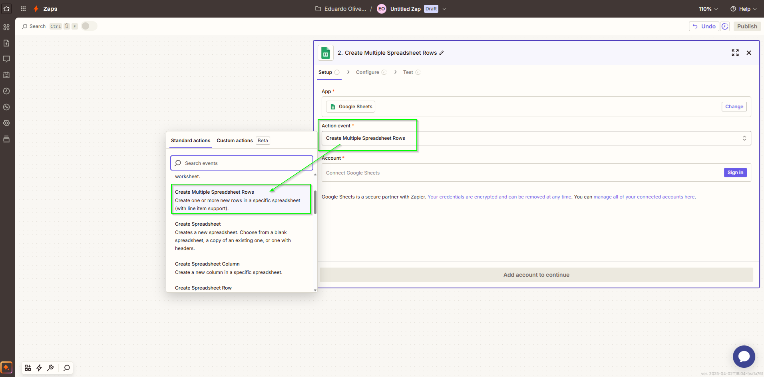This screenshot has width=764, height=377.
Task: Click the Undo button
Action: (x=704, y=26)
